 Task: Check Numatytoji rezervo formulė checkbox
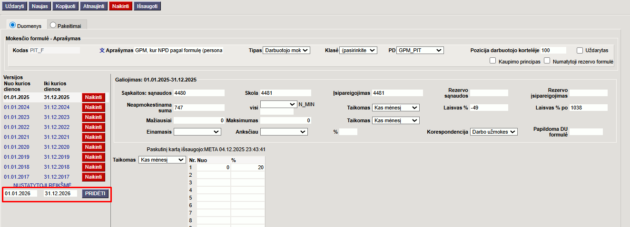[547, 61]
